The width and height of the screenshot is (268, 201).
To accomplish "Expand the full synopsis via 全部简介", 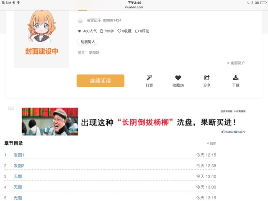I will pyautogui.click(x=236, y=63).
